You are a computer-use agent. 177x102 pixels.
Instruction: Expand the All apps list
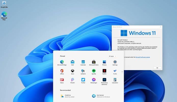[x=112, y=56]
